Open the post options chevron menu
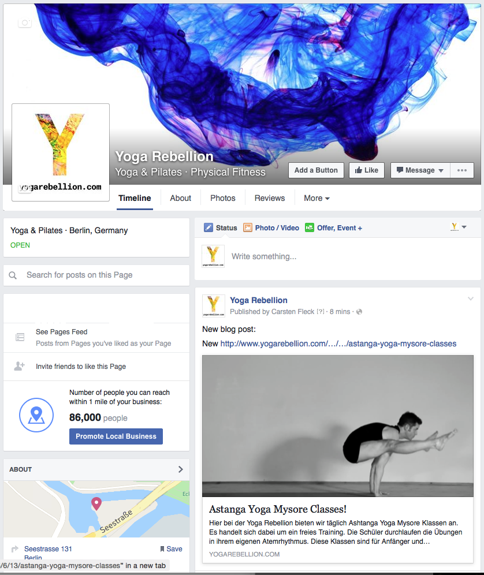 click(470, 299)
